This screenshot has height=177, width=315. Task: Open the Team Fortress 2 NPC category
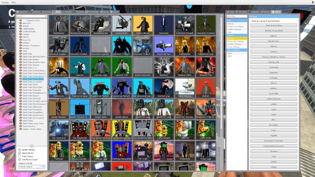point(29,126)
